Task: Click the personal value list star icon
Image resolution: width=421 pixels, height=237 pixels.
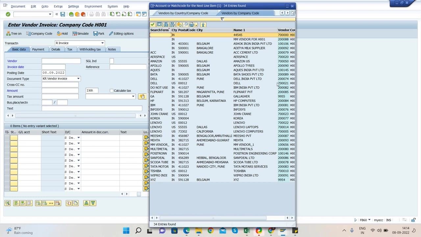Action: [x=179, y=25]
